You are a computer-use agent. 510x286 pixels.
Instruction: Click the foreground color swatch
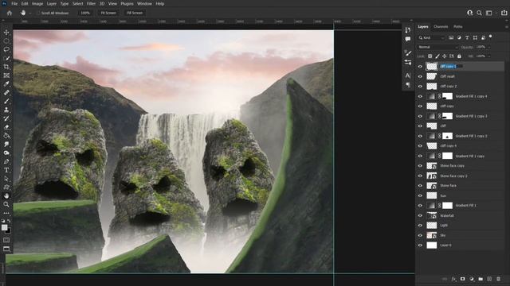coord(4,227)
